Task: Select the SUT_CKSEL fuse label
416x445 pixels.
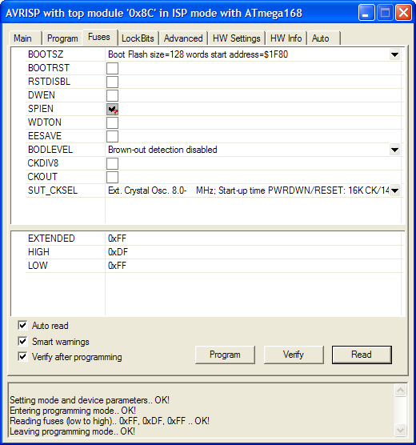Action: pos(53,190)
